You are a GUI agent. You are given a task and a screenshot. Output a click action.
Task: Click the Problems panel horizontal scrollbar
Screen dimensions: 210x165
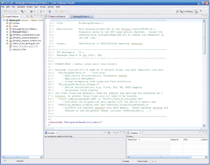pos(167,157)
